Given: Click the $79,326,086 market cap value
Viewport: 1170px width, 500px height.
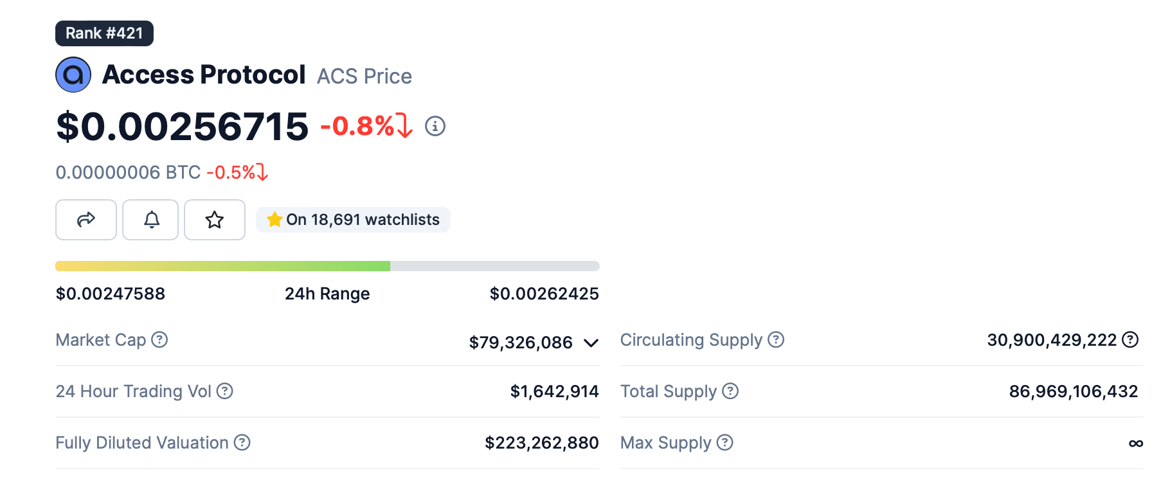Looking at the screenshot, I should pos(521,343).
